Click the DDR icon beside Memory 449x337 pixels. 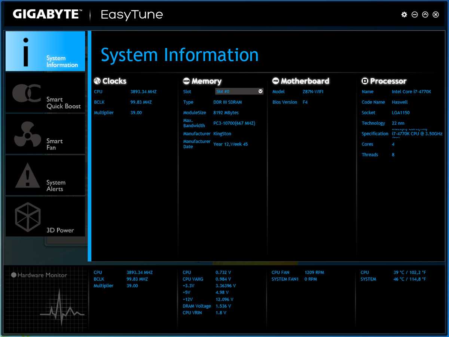pos(186,81)
